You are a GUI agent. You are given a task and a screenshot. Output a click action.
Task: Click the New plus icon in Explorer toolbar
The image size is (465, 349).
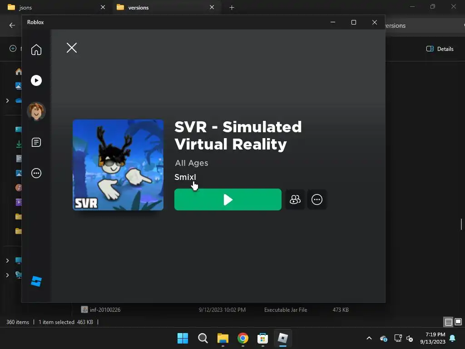click(x=13, y=48)
